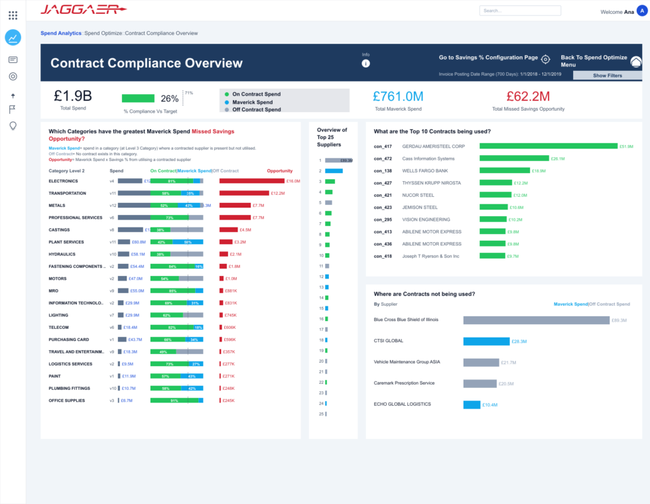Open Savings % Configuration gear icon
Image resolution: width=650 pixels, height=504 pixels.
(x=545, y=59)
